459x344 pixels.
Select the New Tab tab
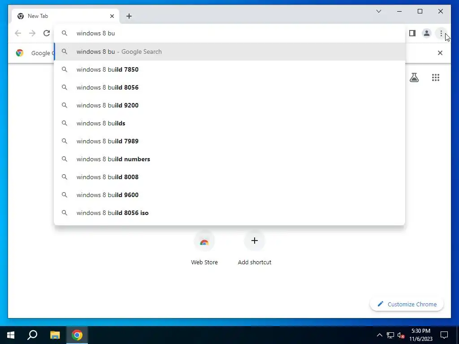(65, 16)
